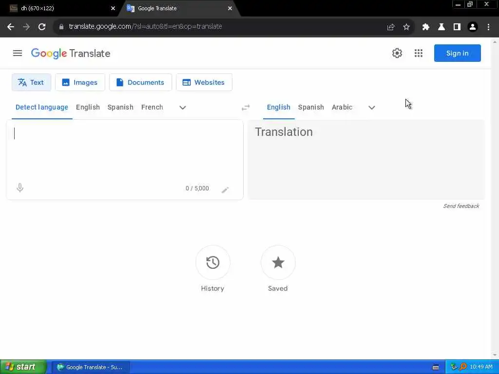Open Chrome three-dot menu
The width and height of the screenshot is (499, 374).
coord(488,27)
